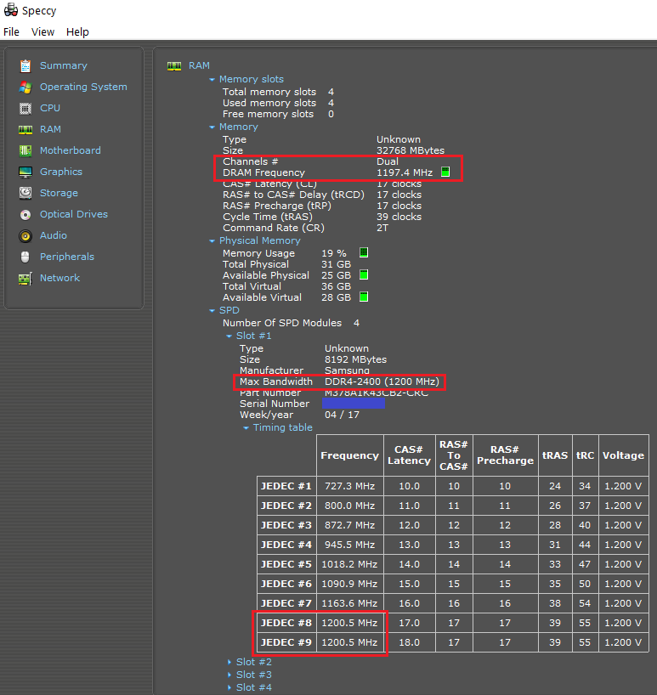657x695 pixels.
Task: Open the Motherboard section
Action: tap(70, 150)
